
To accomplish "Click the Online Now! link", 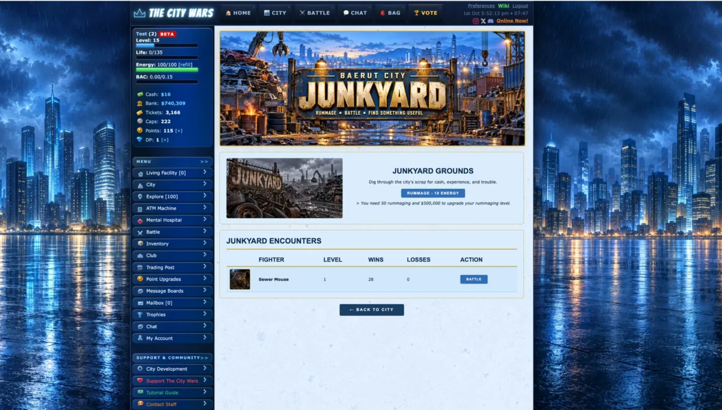I will click(x=512, y=21).
